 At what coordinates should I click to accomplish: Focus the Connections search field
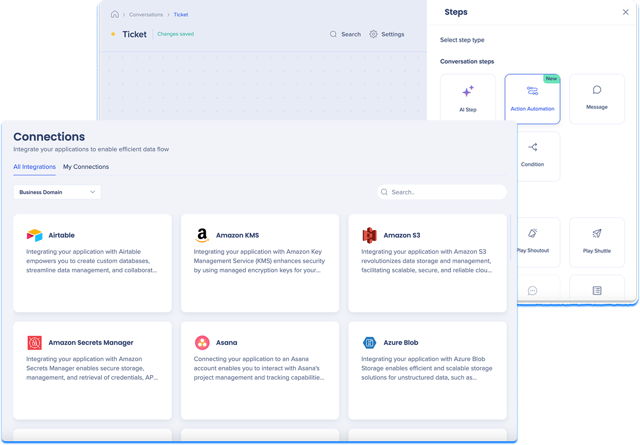pyautogui.click(x=442, y=192)
